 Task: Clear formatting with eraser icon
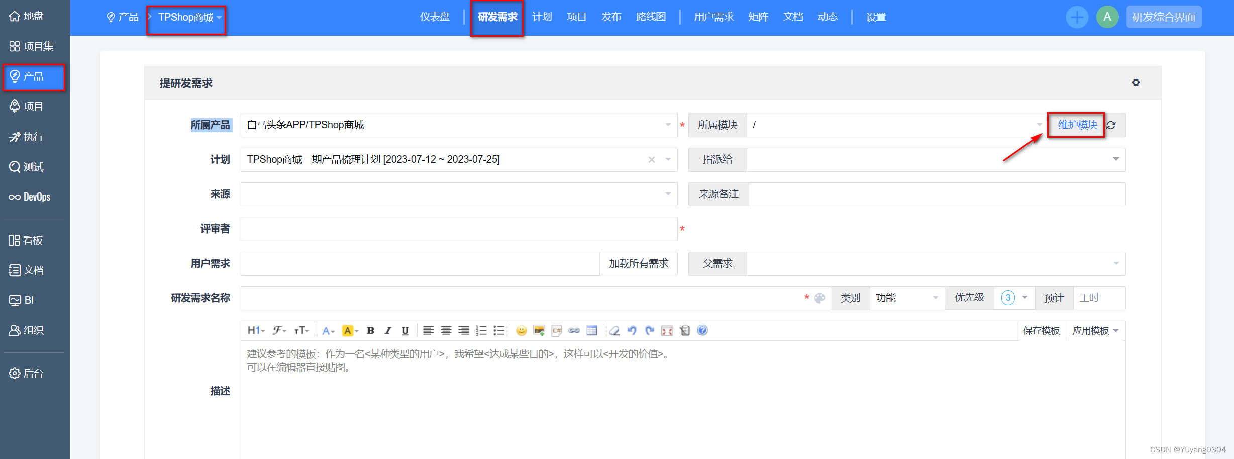pos(614,330)
